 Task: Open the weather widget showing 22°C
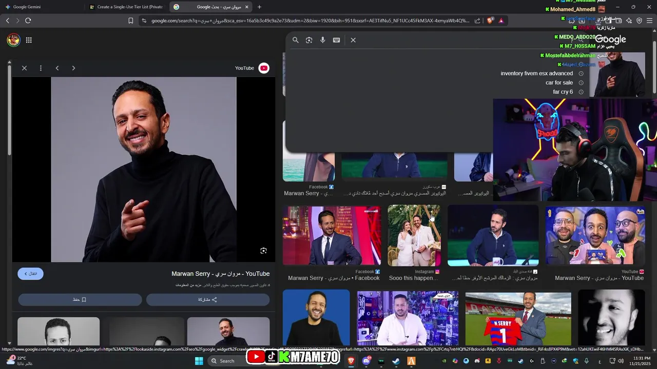21,361
